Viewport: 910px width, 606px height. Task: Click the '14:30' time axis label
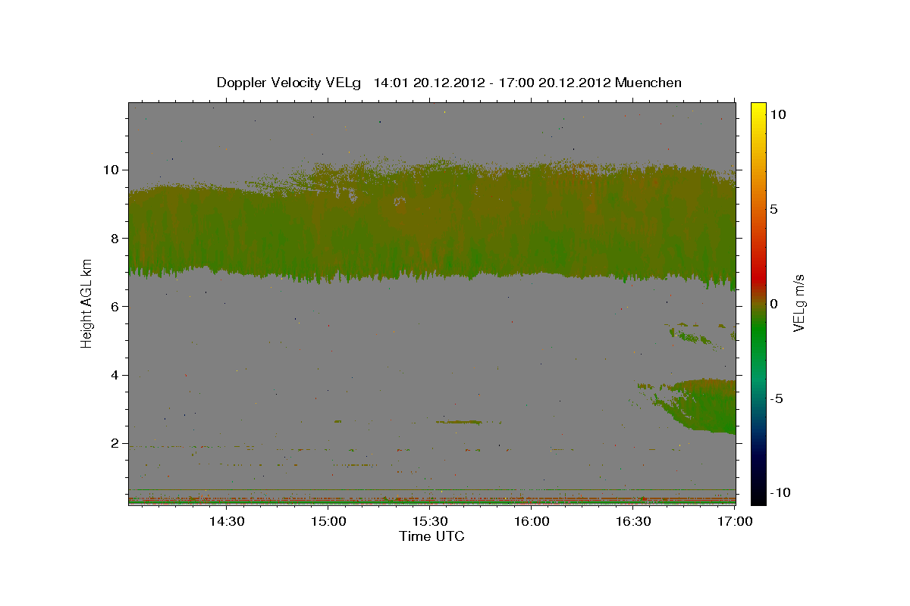[x=226, y=522]
